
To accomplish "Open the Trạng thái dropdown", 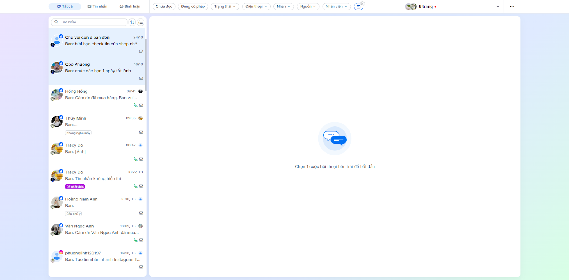I will 225,6.
